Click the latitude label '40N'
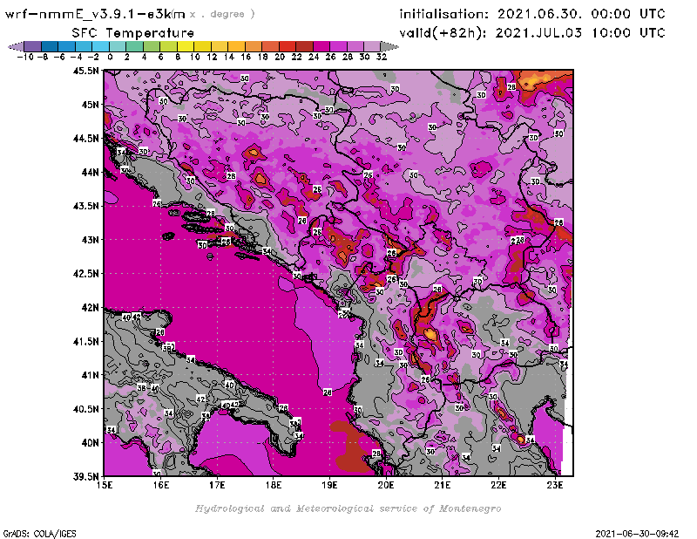This screenshot has height=539, width=697. pos(90,443)
